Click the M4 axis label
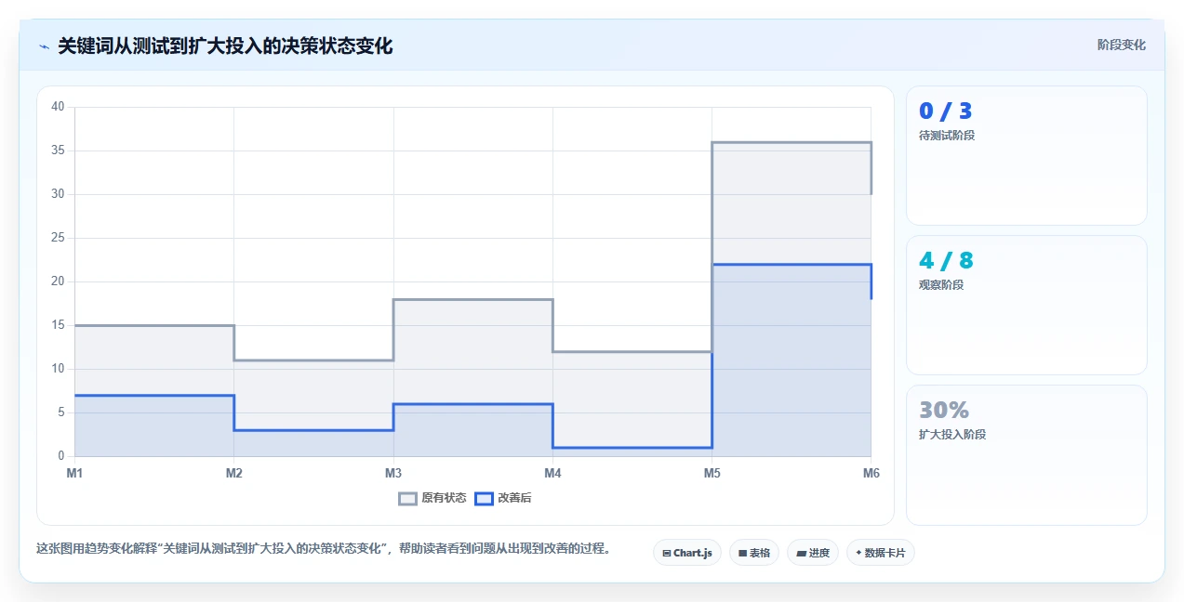The image size is (1184, 602). click(x=552, y=474)
